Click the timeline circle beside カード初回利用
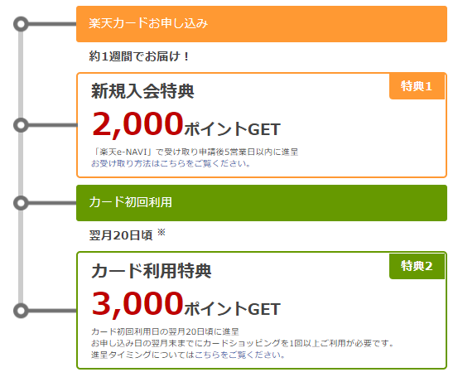The width and height of the screenshot is (458, 377). pos(21,203)
